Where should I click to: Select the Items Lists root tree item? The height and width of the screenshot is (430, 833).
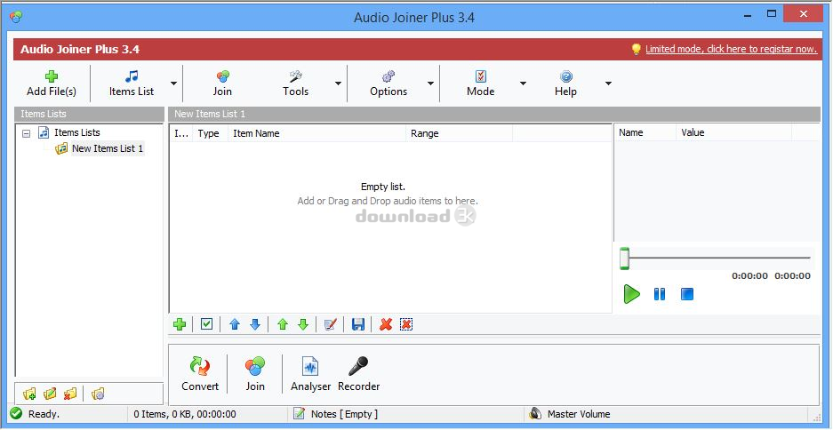[x=77, y=132]
